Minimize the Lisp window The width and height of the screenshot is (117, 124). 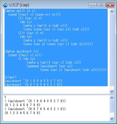92,5
